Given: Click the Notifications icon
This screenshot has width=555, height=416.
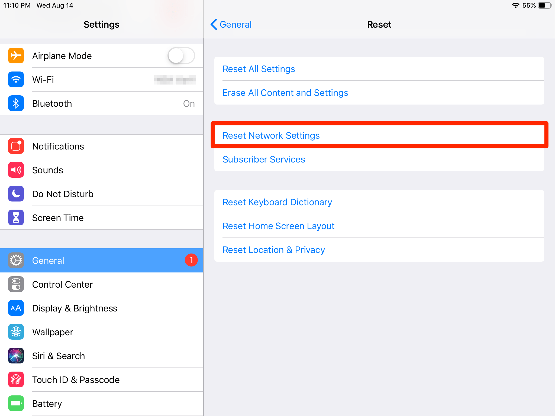Looking at the screenshot, I should click(x=16, y=146).
